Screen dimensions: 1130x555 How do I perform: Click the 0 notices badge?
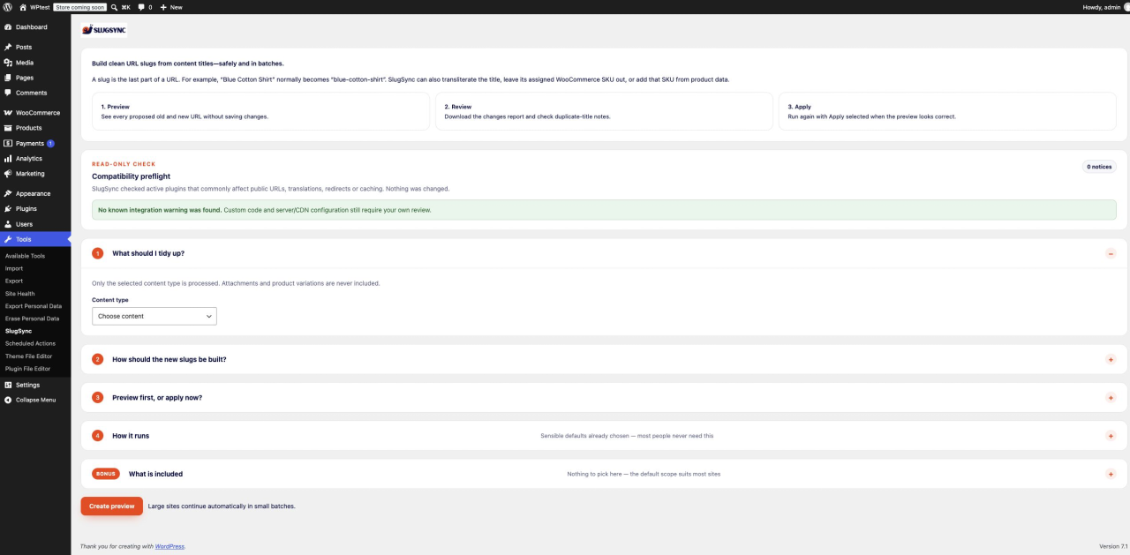tap(1099, 166)
